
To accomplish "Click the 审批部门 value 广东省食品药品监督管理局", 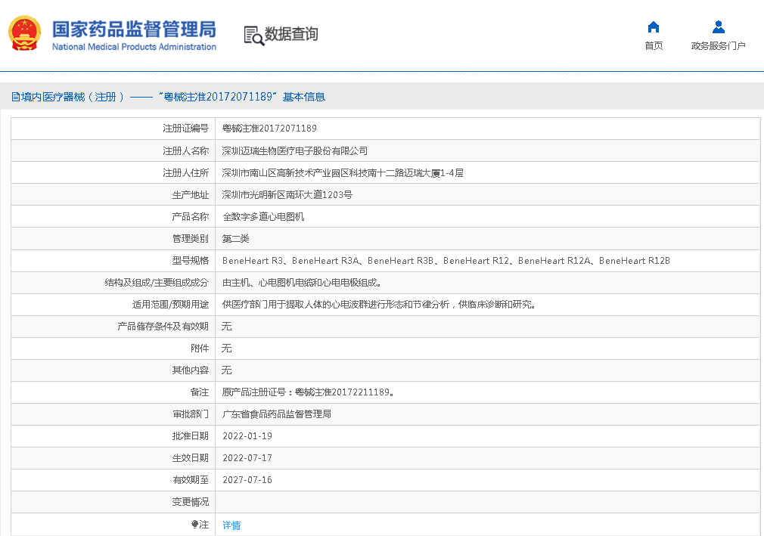I will 276,414.
